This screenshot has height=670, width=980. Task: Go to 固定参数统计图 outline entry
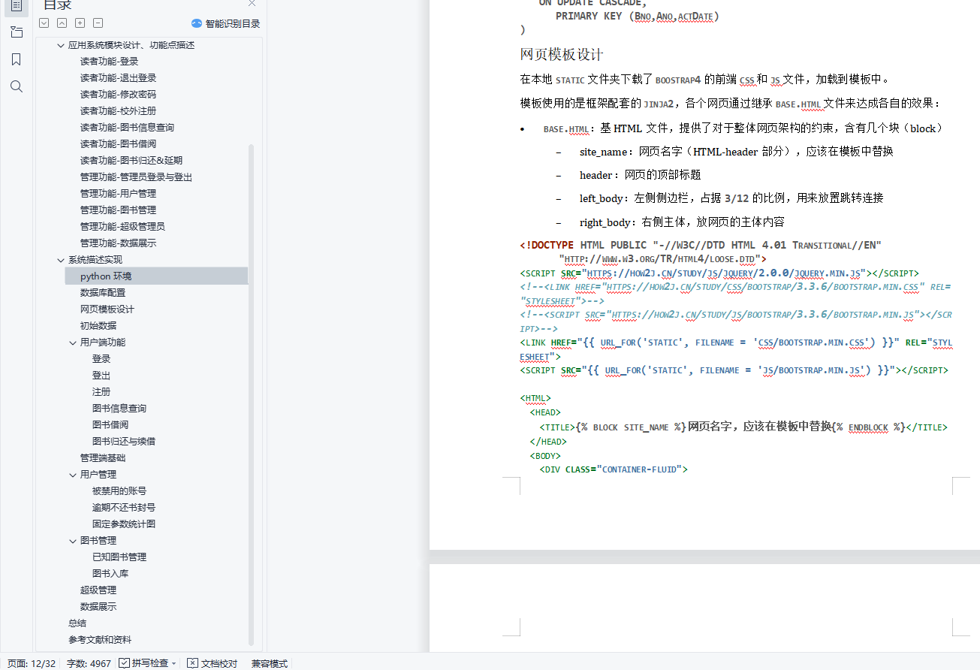tap(124, 524)
